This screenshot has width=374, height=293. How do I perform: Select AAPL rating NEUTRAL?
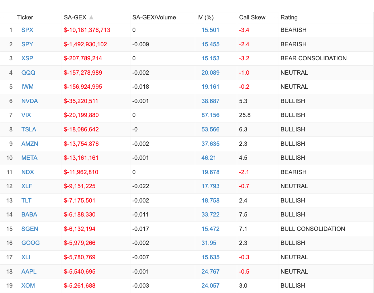point(294,272)
